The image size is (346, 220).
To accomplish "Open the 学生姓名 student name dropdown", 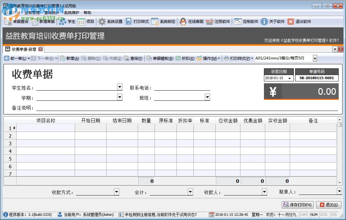I will point(120,86).
